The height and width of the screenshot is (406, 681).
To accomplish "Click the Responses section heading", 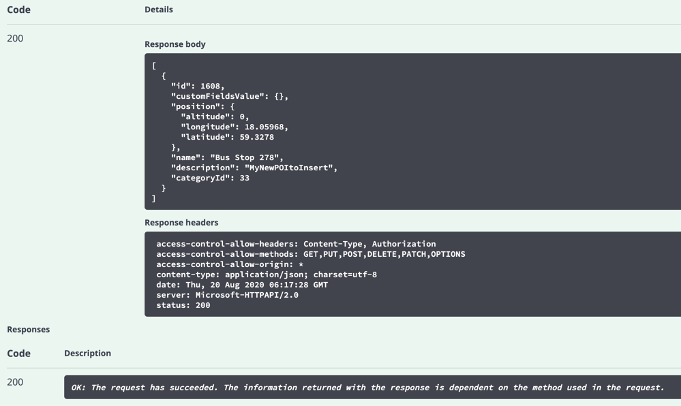I will (28, 330).
